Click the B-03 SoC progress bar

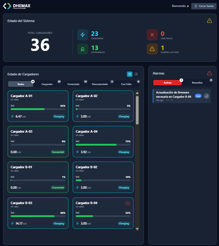point(38,216)
